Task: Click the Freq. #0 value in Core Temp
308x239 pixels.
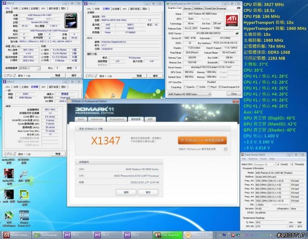Action: point(272,181)
